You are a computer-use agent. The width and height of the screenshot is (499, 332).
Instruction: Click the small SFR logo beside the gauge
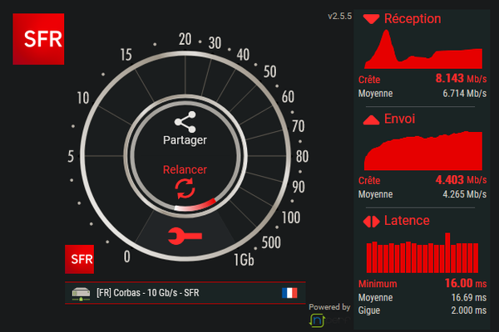coord(80,259)
